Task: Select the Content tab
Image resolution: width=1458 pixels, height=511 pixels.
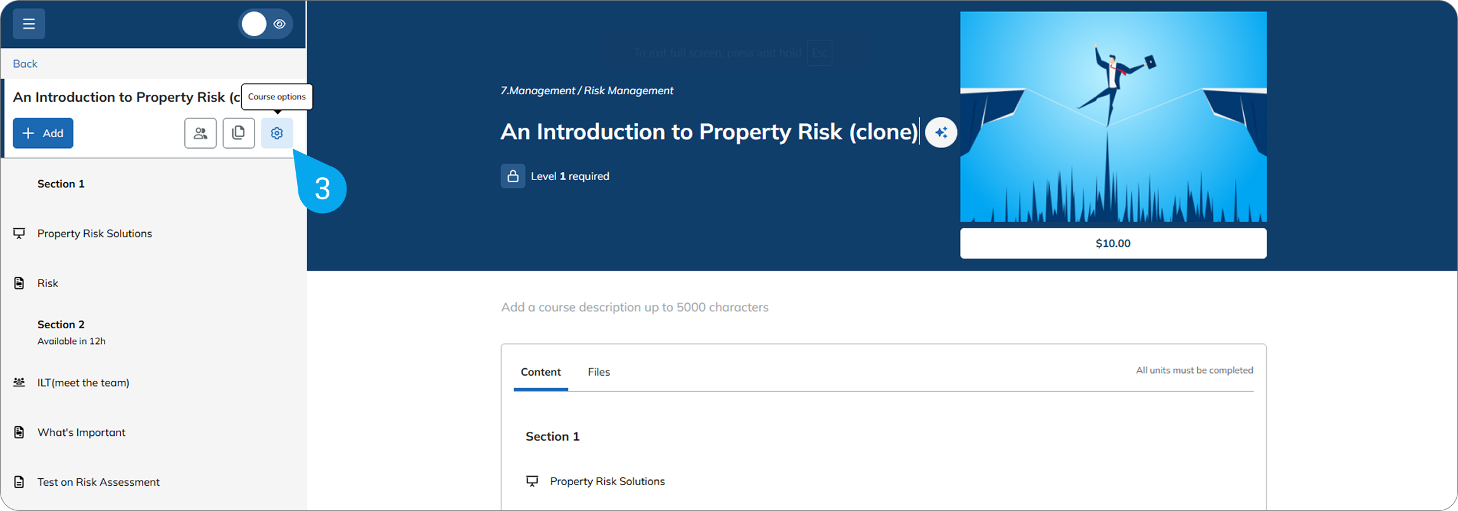Action: click(x=540, y=372)
